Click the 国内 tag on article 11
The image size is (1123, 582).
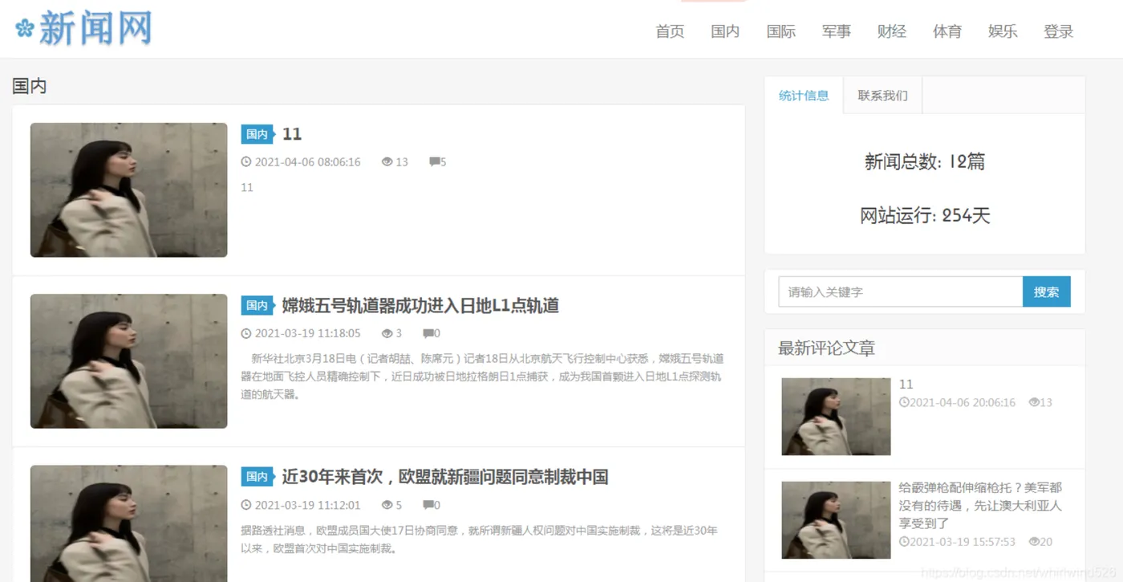pos(257,134)
